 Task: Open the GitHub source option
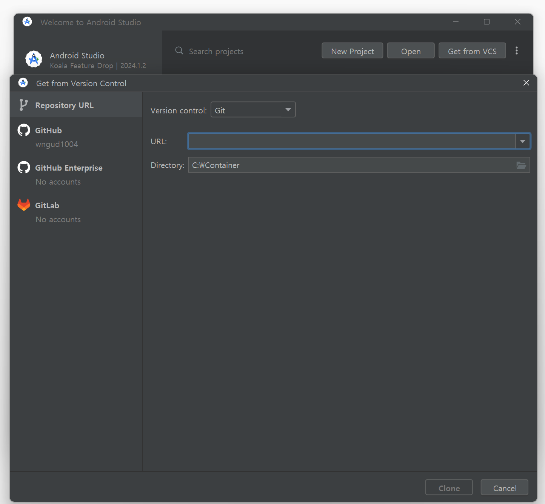coord(76,137)
